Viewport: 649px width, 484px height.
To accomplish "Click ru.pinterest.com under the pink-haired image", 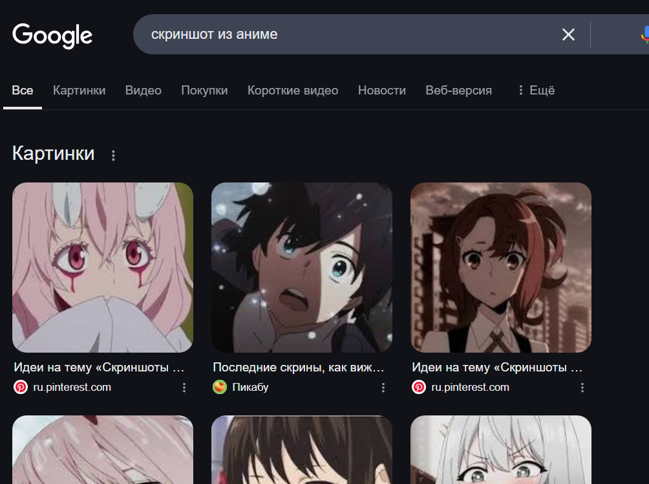I will point(72,387).
